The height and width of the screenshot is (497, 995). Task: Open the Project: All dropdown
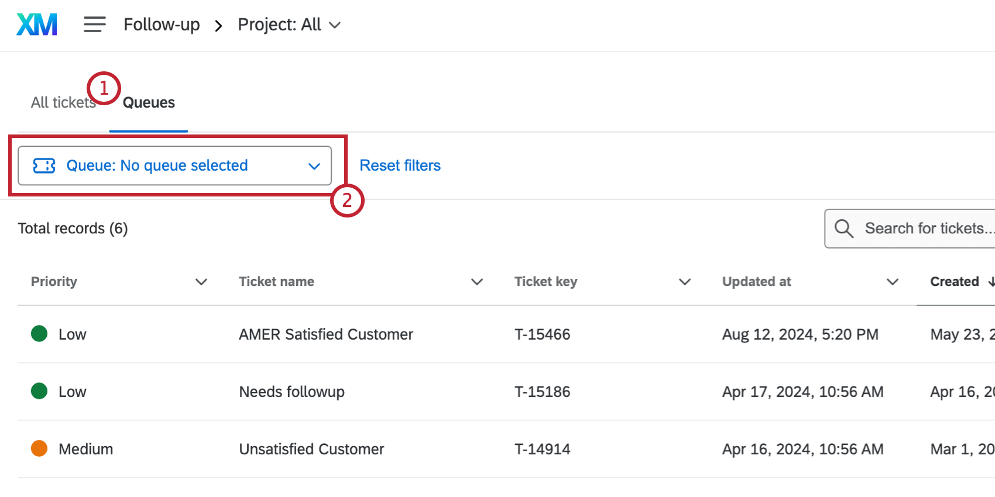(x=289, y=25)
